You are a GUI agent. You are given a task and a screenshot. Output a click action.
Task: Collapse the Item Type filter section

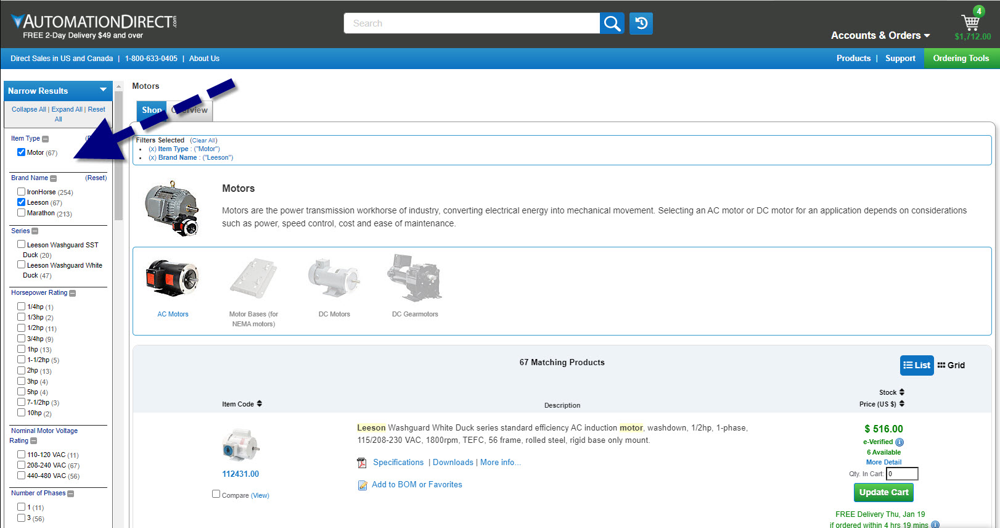pyautogui.click(x=46, y=139)
